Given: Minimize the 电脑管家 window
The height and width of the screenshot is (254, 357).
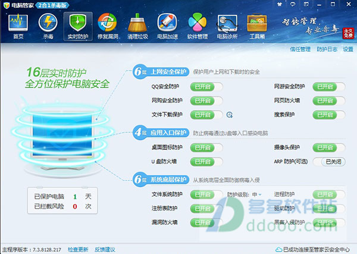Looking at the screenshot, I should (x=320, y=4).
